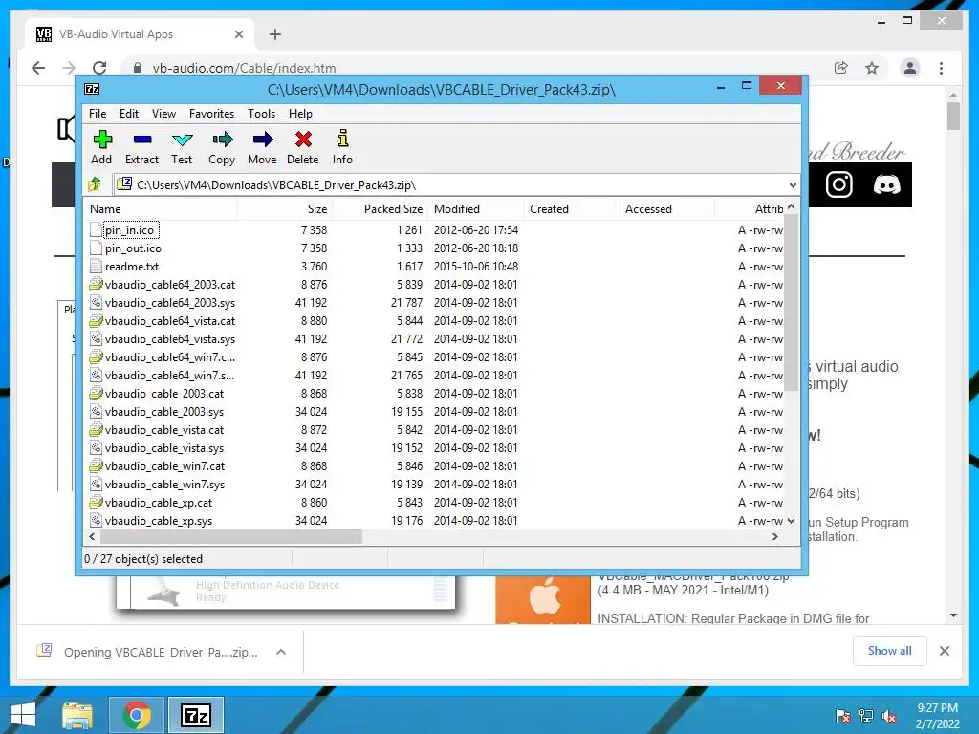Screen dimensions: 979x734
Task: Close the Chrome downloads bar
Action: [945, 651]
